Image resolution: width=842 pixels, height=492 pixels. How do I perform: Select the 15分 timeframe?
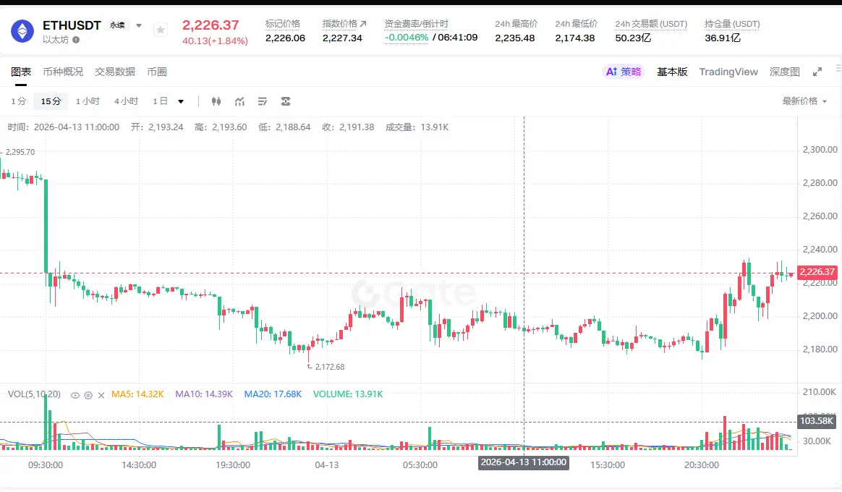pyautogui.click(x=51, y=101)
